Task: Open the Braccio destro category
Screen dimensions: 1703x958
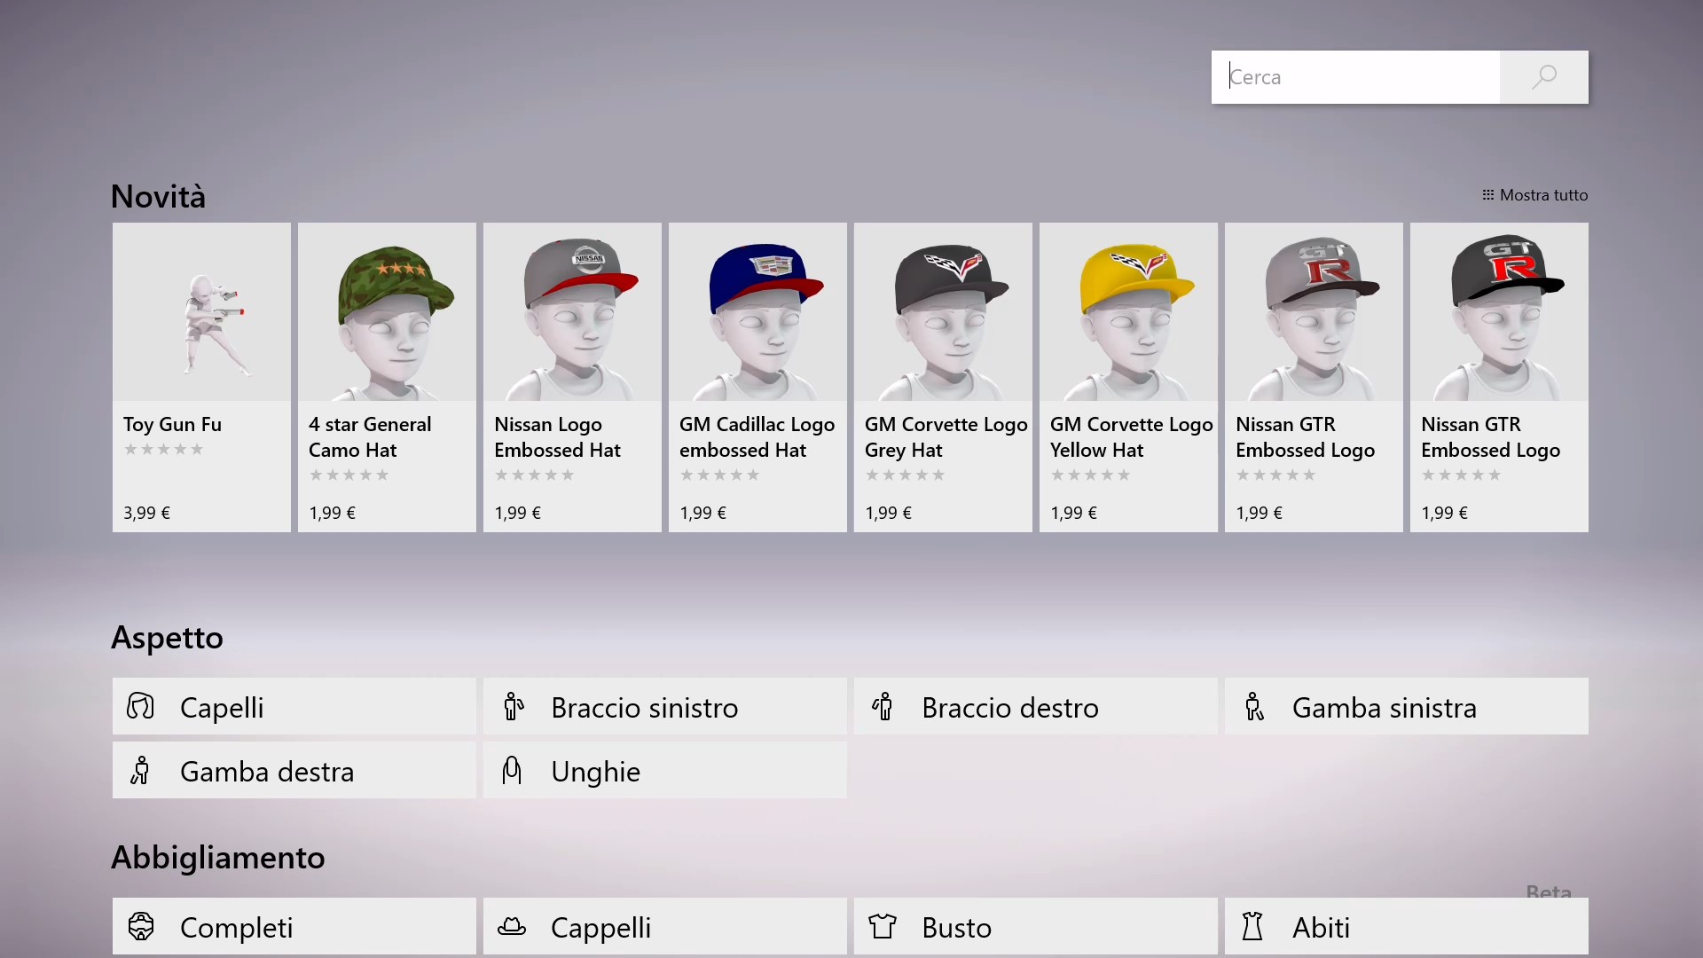Action: coord(1036,706)
